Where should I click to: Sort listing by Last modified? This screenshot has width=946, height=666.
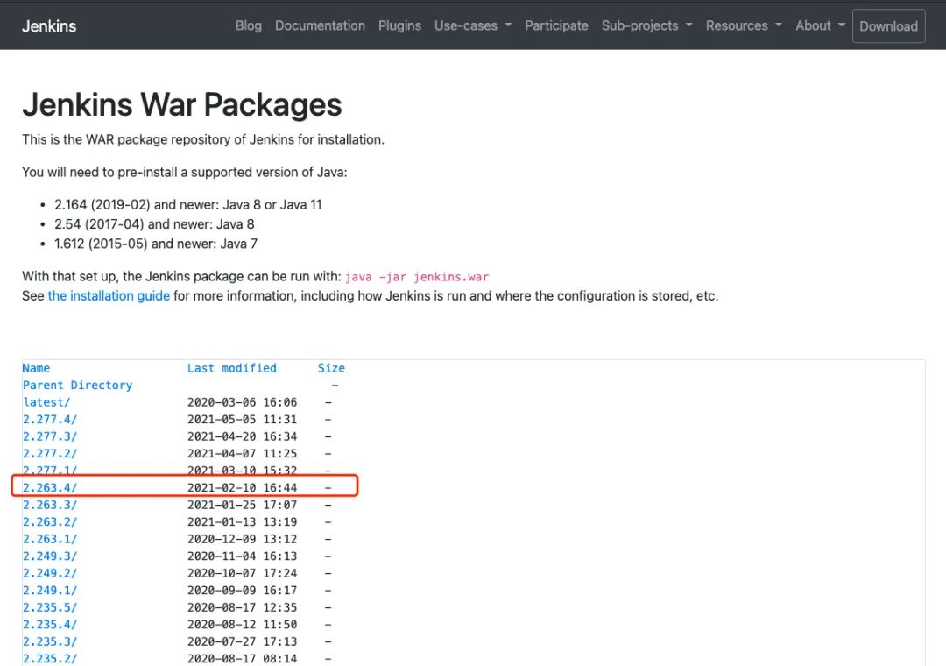pos(231,368)
